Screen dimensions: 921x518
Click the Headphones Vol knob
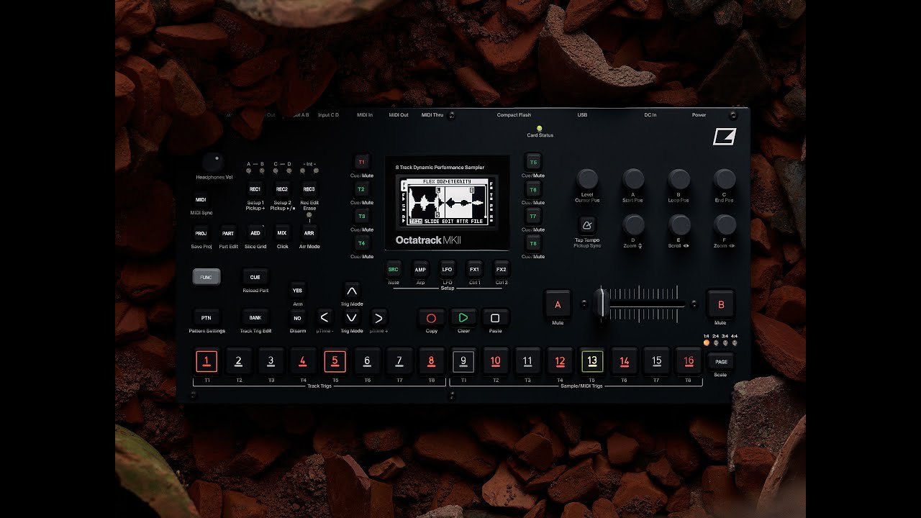[x=212, y=162]
